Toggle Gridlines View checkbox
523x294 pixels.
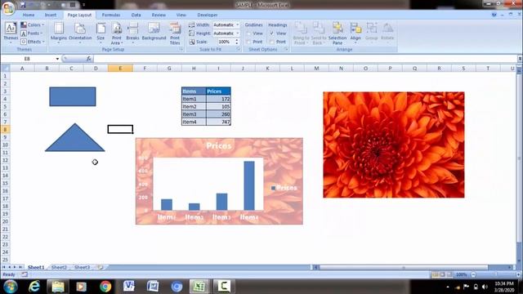point(248,33)
